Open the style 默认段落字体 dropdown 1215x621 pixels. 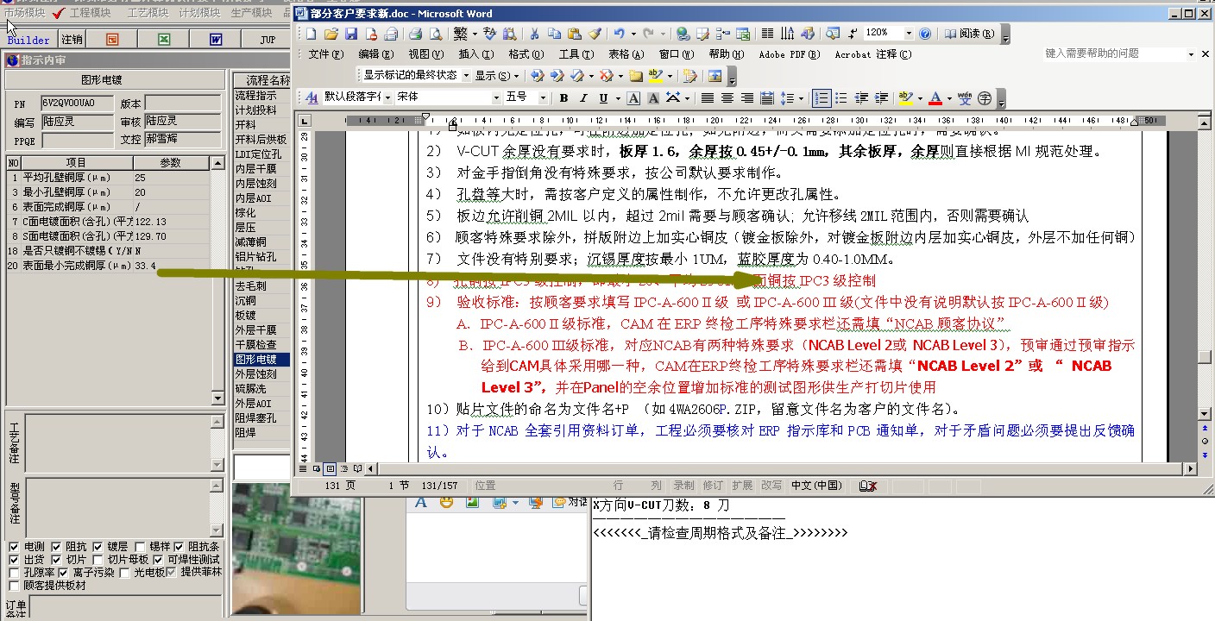pyautogui.click(x=387, y=98)
